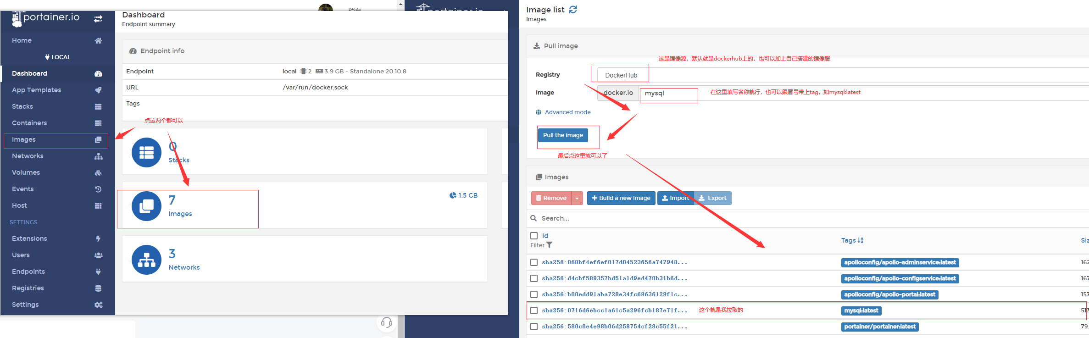
Task: Sort by the Tags column header
Action: click(852, 240)
